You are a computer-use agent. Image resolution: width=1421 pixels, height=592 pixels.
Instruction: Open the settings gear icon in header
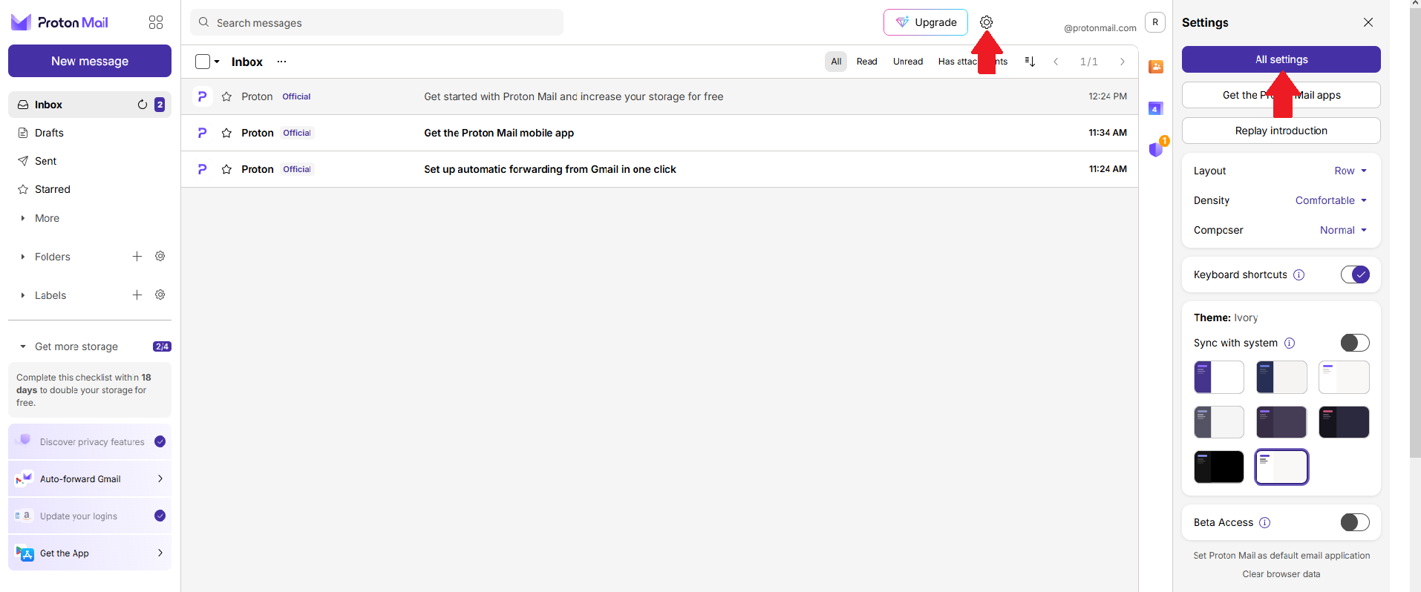click(986, 22)
